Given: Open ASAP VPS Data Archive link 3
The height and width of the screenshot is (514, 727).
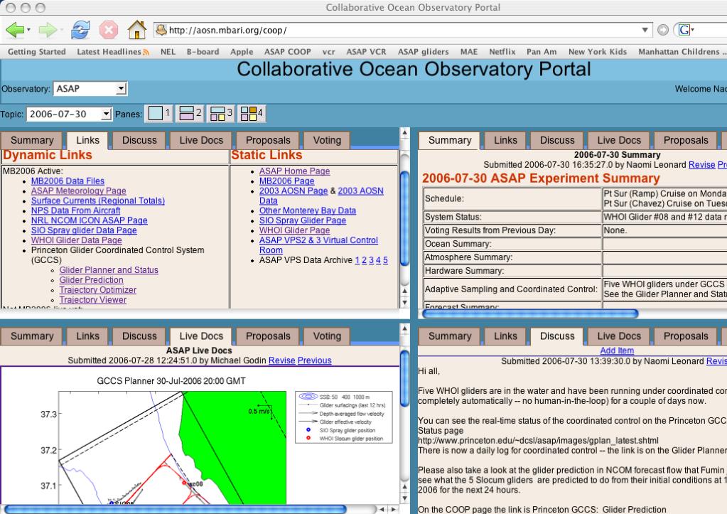Looking at the screenshot, I should click(371, 260).
